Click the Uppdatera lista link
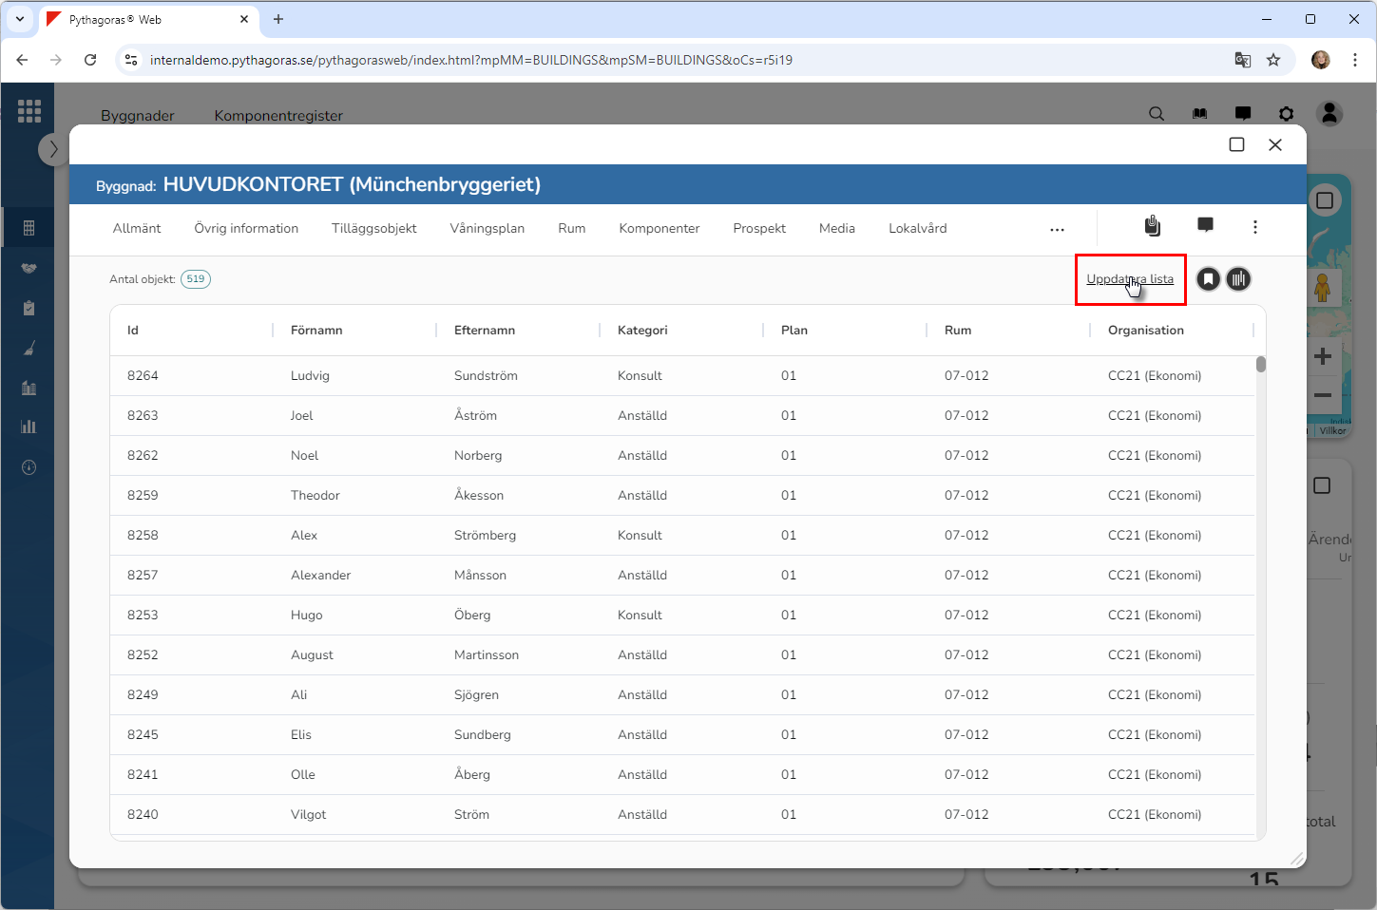 click(1129, 279)
